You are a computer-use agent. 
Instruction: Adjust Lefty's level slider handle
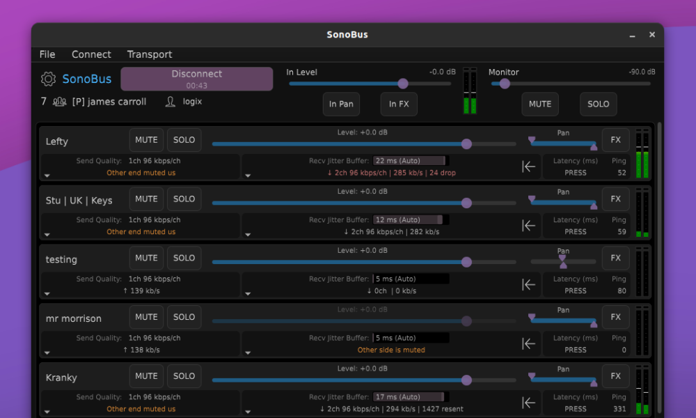(x=466, y=144)
